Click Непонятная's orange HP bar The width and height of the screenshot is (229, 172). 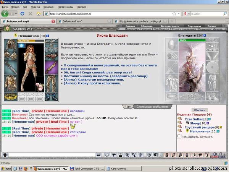point(31,41)
